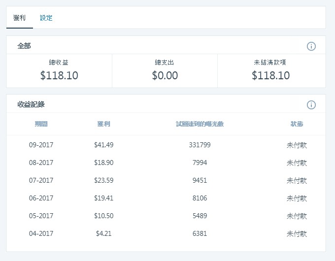Click the 期間 column header
This screenshot has height=261, width=335.
(41, 124)
